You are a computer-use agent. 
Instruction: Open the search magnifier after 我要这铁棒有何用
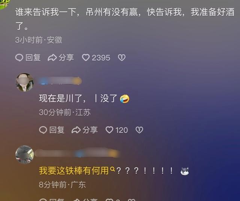112,169
